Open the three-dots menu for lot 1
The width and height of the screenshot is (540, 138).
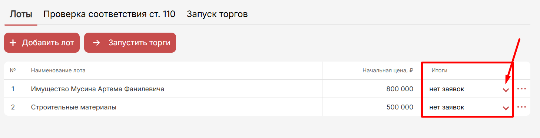[x=521, y=89]
